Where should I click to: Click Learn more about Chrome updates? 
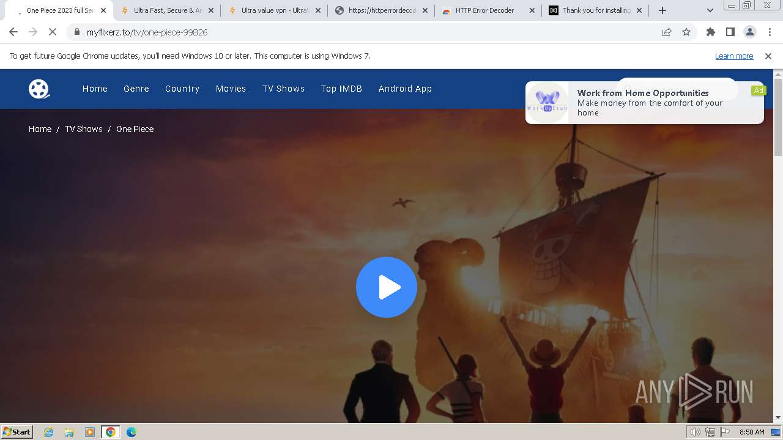click(x=734, y=56)
